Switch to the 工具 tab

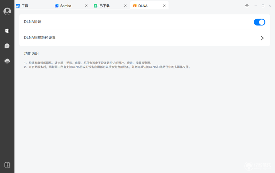pyautogui.click(x=25, y=6)
